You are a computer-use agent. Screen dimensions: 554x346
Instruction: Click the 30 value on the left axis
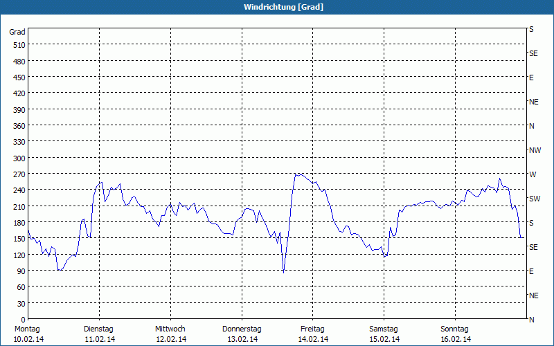[21, 304]
